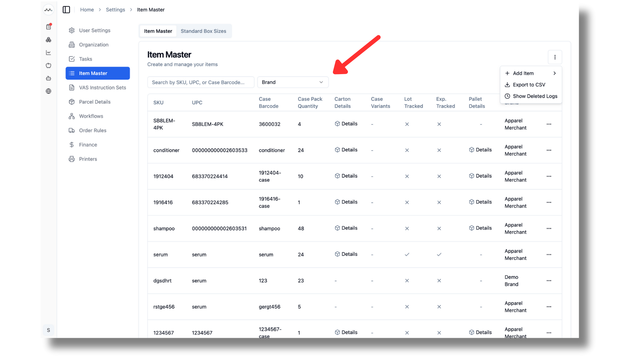The image size is (638, 359).
Task: Click the Exp. Tracked column header
Action: (x=446, y=102)
